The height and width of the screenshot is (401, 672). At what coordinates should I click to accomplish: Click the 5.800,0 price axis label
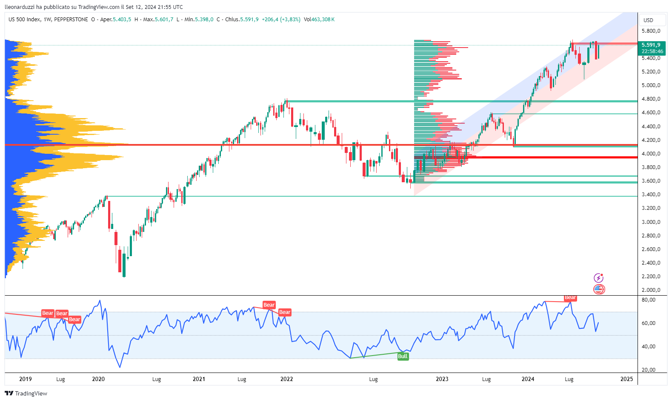(651, 31)
